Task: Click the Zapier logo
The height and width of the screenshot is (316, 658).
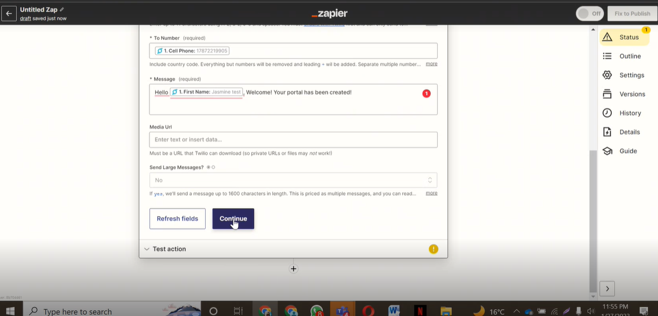Action: click(329, 14)
